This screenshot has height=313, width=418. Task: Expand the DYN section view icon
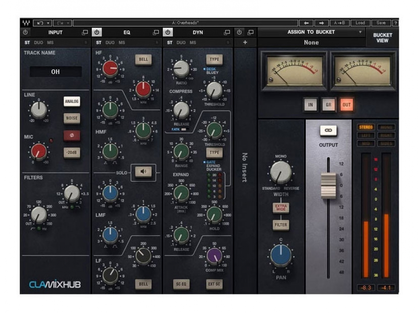227,32
